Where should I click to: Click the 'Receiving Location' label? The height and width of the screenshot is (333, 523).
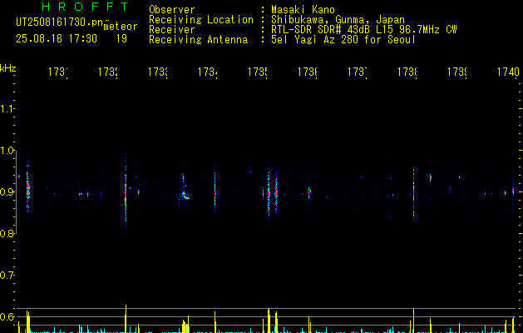click(x=201, y=20)
